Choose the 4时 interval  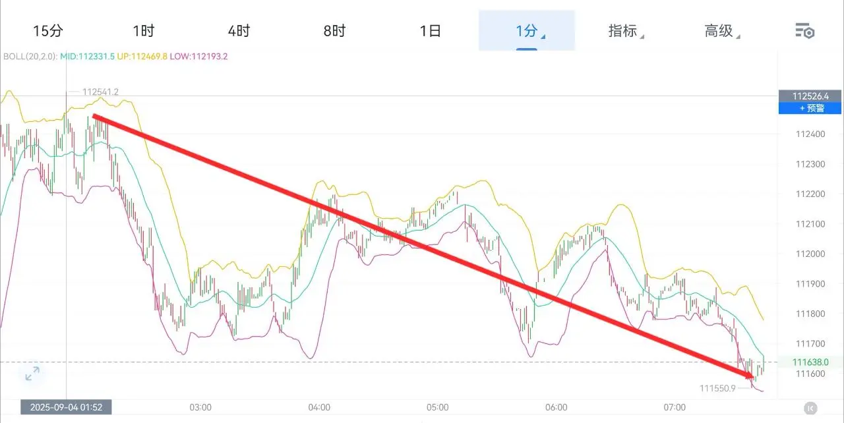coord(239,30)
